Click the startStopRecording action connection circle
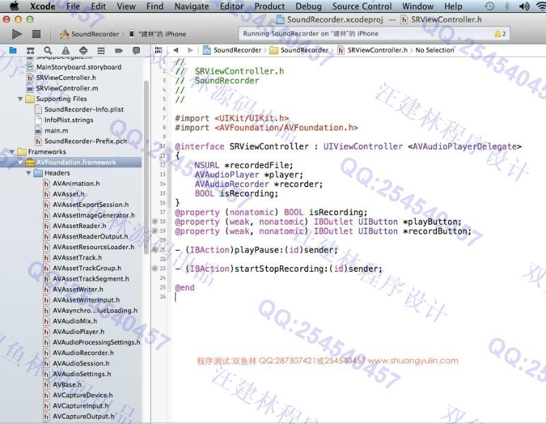Image resolution: width=546 pixels, height=424 pixels. (155, 268)
